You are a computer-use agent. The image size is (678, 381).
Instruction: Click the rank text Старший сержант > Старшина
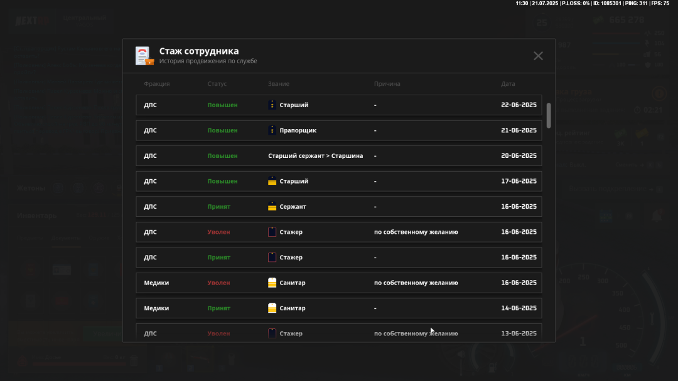[x=316, y=156]
